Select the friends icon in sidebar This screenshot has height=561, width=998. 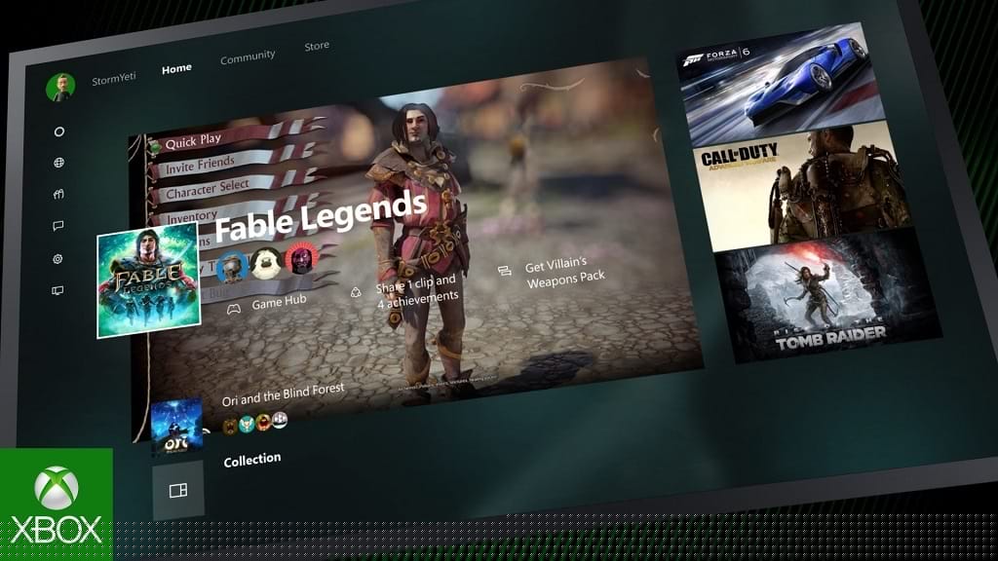[59, 194]
